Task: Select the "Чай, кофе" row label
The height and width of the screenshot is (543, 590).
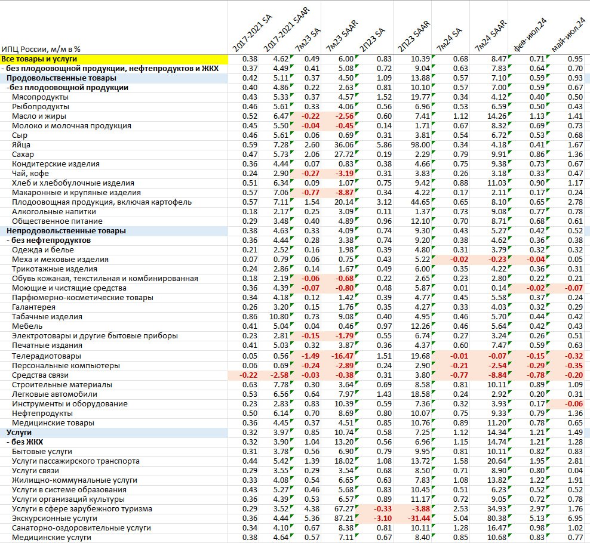Action: (30, 174)
